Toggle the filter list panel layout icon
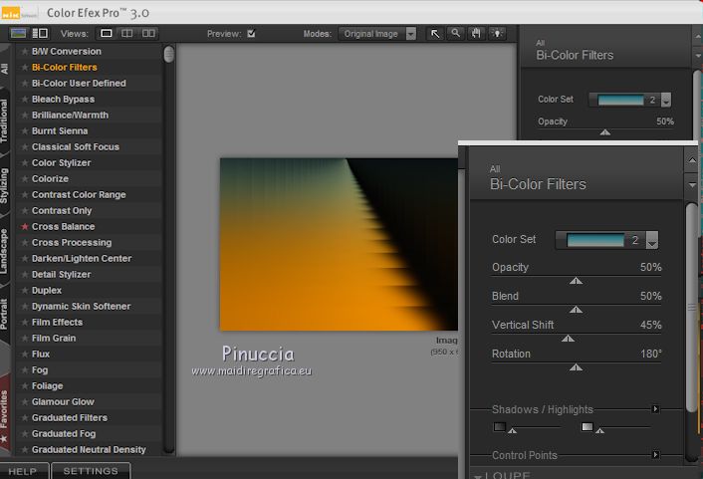Screen dimensions: 703x479 [40, 33]
